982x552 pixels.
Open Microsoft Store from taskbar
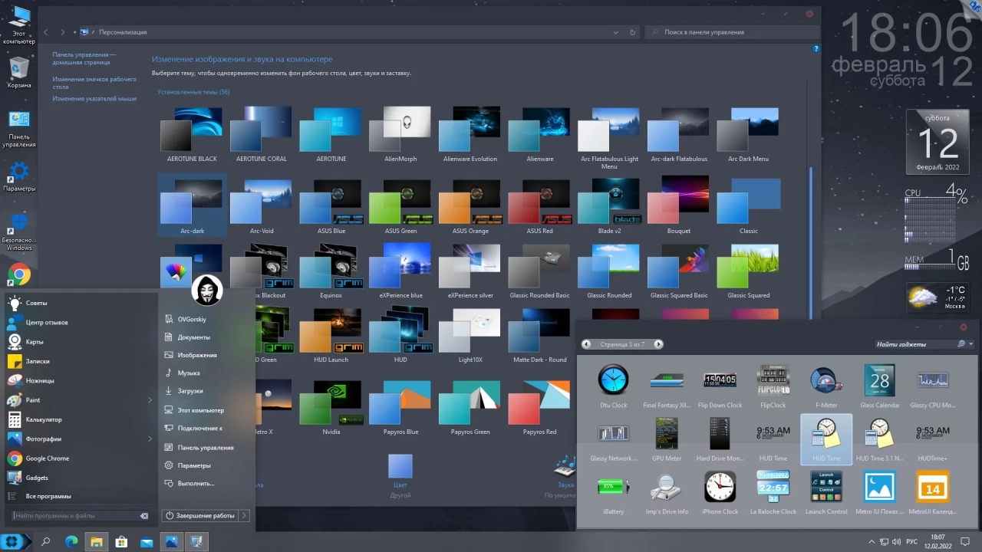pyautogui.click(x=121, y=542)
